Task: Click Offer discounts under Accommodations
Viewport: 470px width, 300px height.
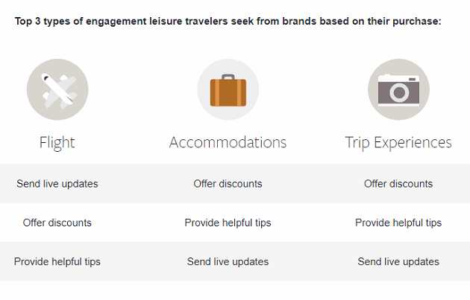Action: pos(228,184)
